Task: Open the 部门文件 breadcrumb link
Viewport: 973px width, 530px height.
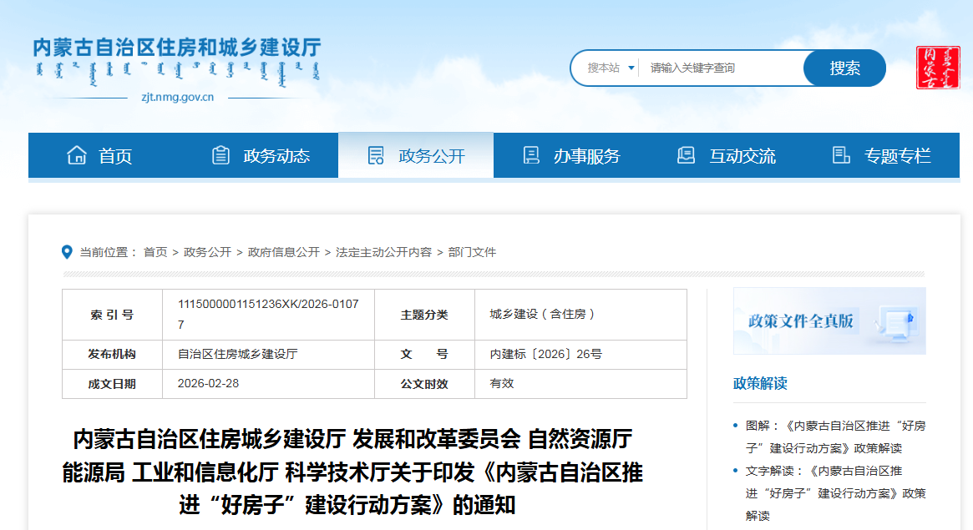Action: (472, 252)
